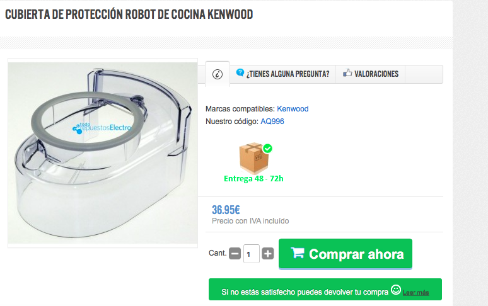Increase quantity with the plus button
Viewport: 488px width, 306px height.
click(268, 254)
